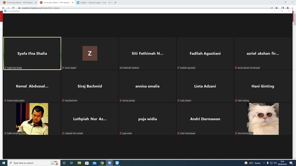Select Andri Darmawan's video tile
This screenshot has width=296, height=166.
click(x=205, y=119)
